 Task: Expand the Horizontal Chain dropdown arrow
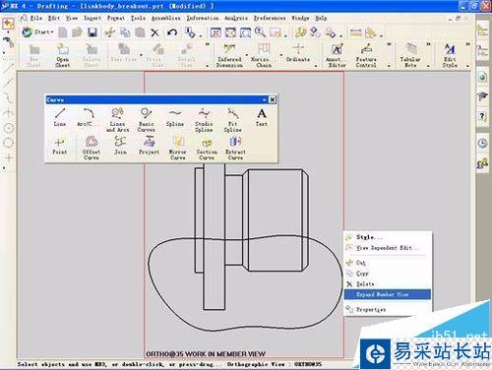click(281, 55)
